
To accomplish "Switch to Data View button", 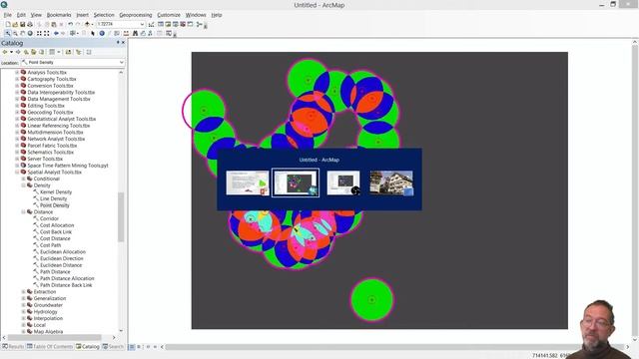I will [x=132, y=347].
